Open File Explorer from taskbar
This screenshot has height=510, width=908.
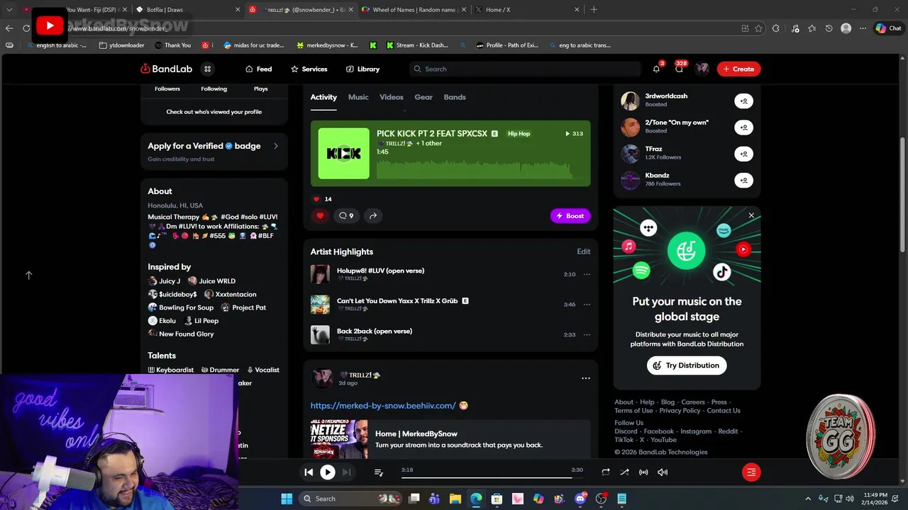pos(455,499)
